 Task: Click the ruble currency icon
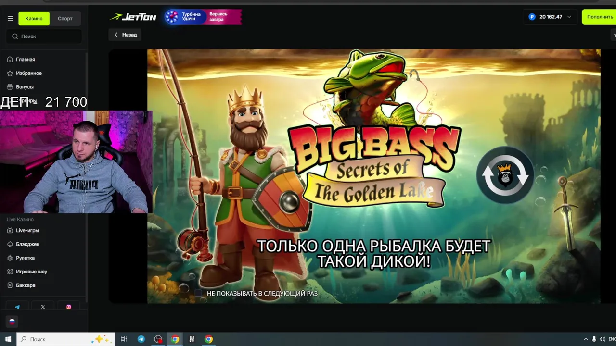[x=532, y=17]
